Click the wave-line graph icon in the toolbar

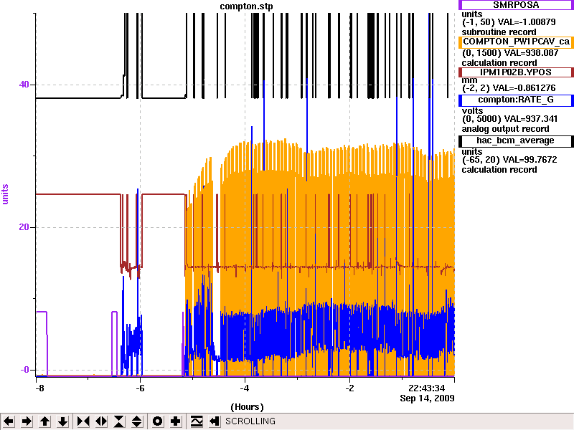[197, 421]
